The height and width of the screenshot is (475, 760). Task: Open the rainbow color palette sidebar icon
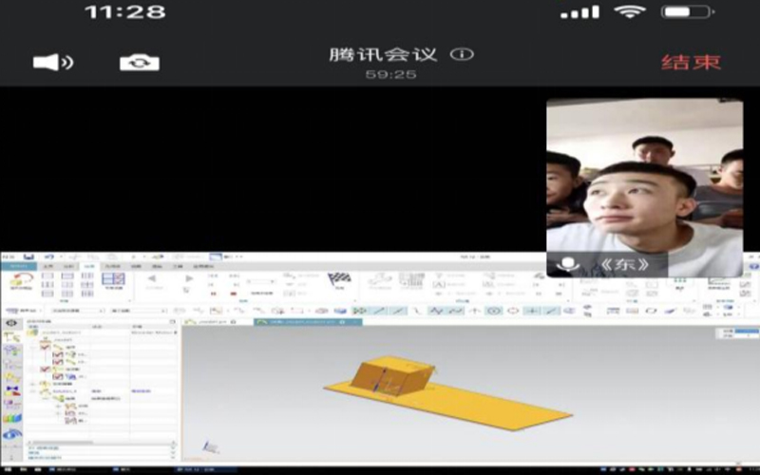tap(12, 417)
